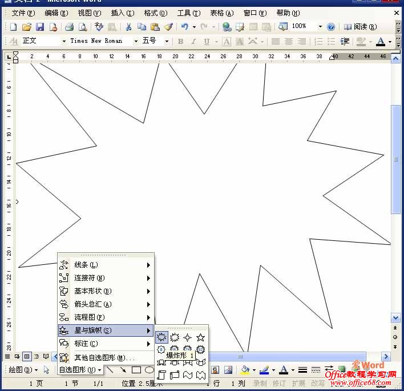Open Print Preview
Image resolution: width=404 pixels, height=391 pixels.
(82, 27)
